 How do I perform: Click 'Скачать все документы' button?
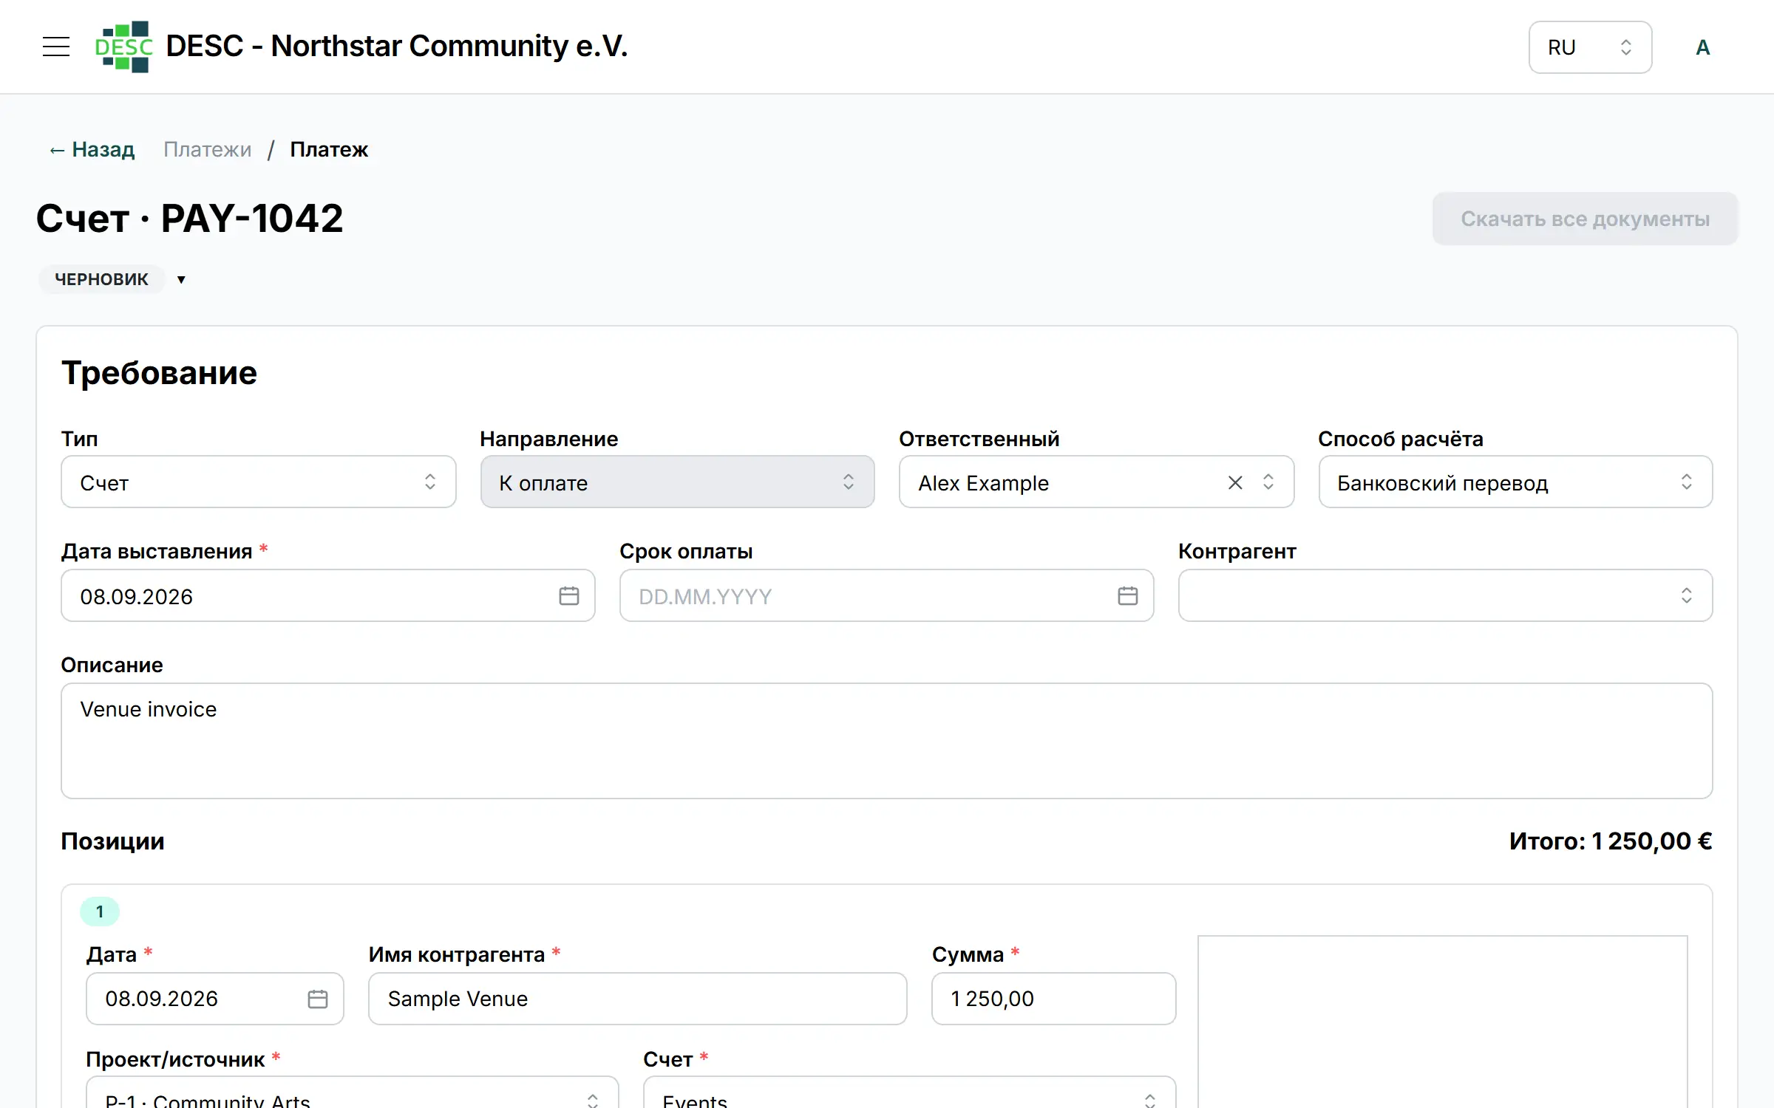tap(1585, 219)
